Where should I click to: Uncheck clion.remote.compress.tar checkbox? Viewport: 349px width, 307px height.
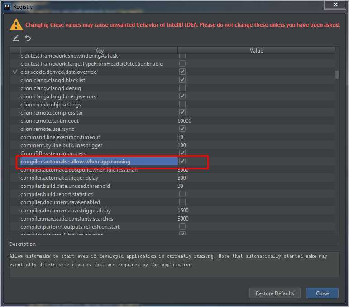[x=182, y=112]
